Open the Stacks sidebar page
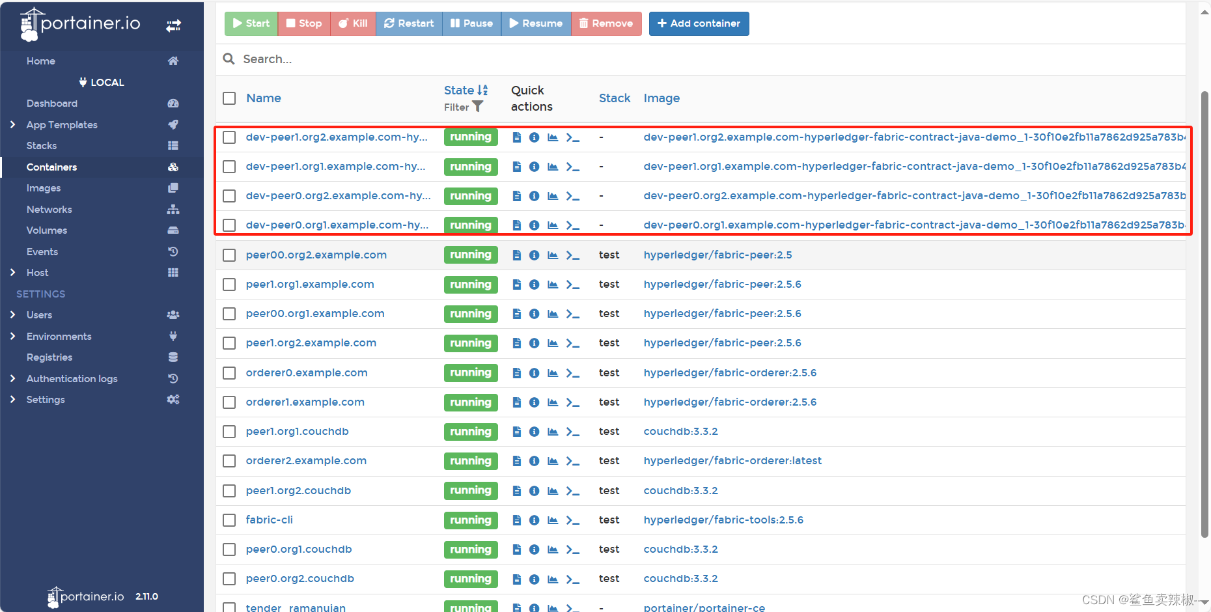This screenshot has height=612, width=1211. coord(42,146)
